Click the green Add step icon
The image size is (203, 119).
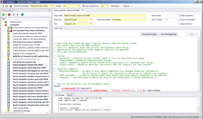(x=4, y=15)
